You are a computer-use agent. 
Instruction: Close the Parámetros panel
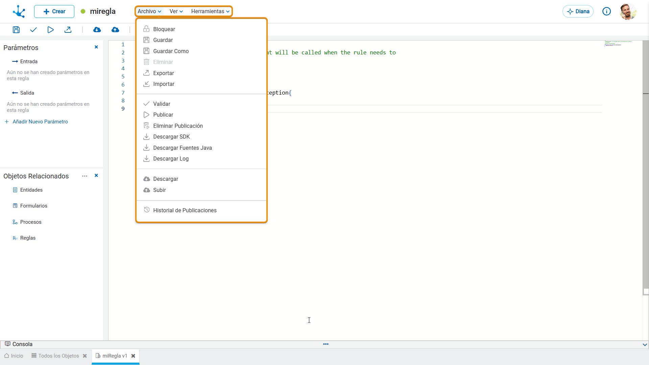click(96, 47)
